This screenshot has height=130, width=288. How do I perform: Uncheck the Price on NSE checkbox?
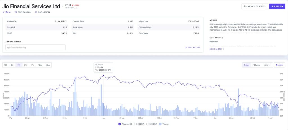pyautogui.click(x=120, y=124)
